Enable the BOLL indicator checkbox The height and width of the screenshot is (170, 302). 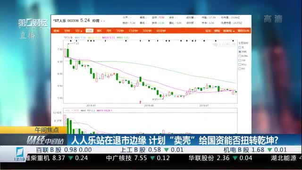click(240, 64)
